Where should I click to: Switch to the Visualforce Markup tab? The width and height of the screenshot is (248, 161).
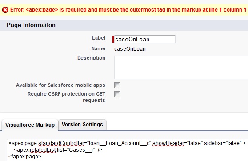tap(30, 125)
